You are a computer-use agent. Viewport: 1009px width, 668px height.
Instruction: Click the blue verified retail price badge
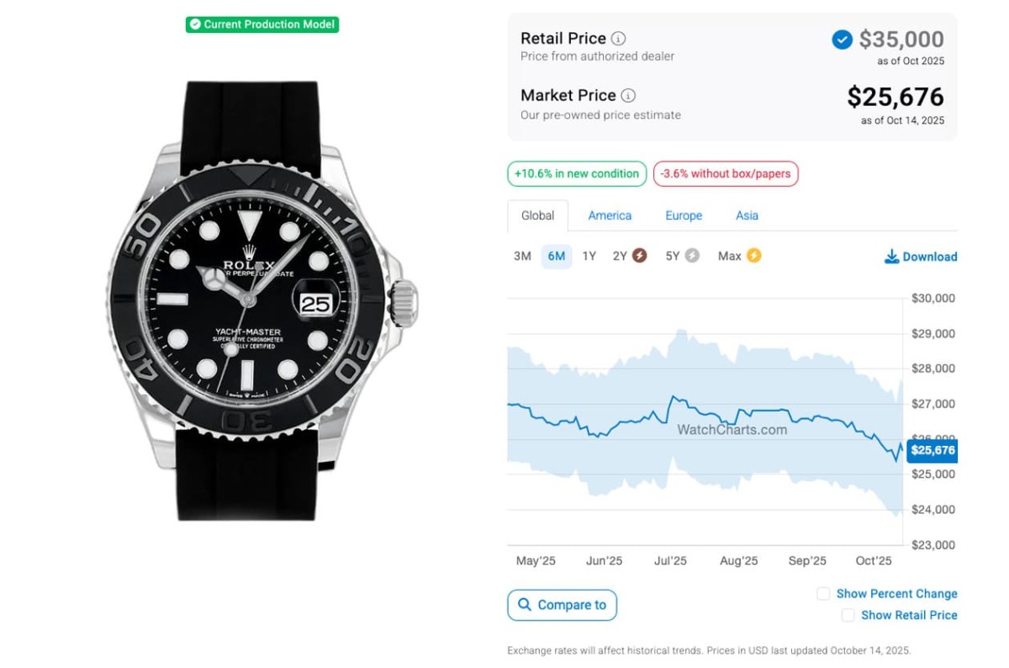point(842,40)
